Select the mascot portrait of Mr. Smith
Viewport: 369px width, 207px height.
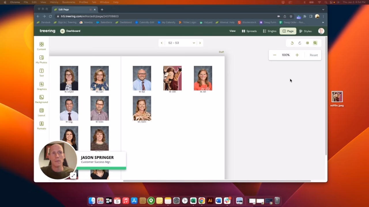pos(172,78)
